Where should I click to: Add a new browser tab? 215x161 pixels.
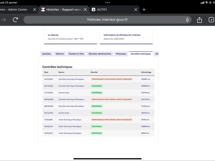click(144, 10)
